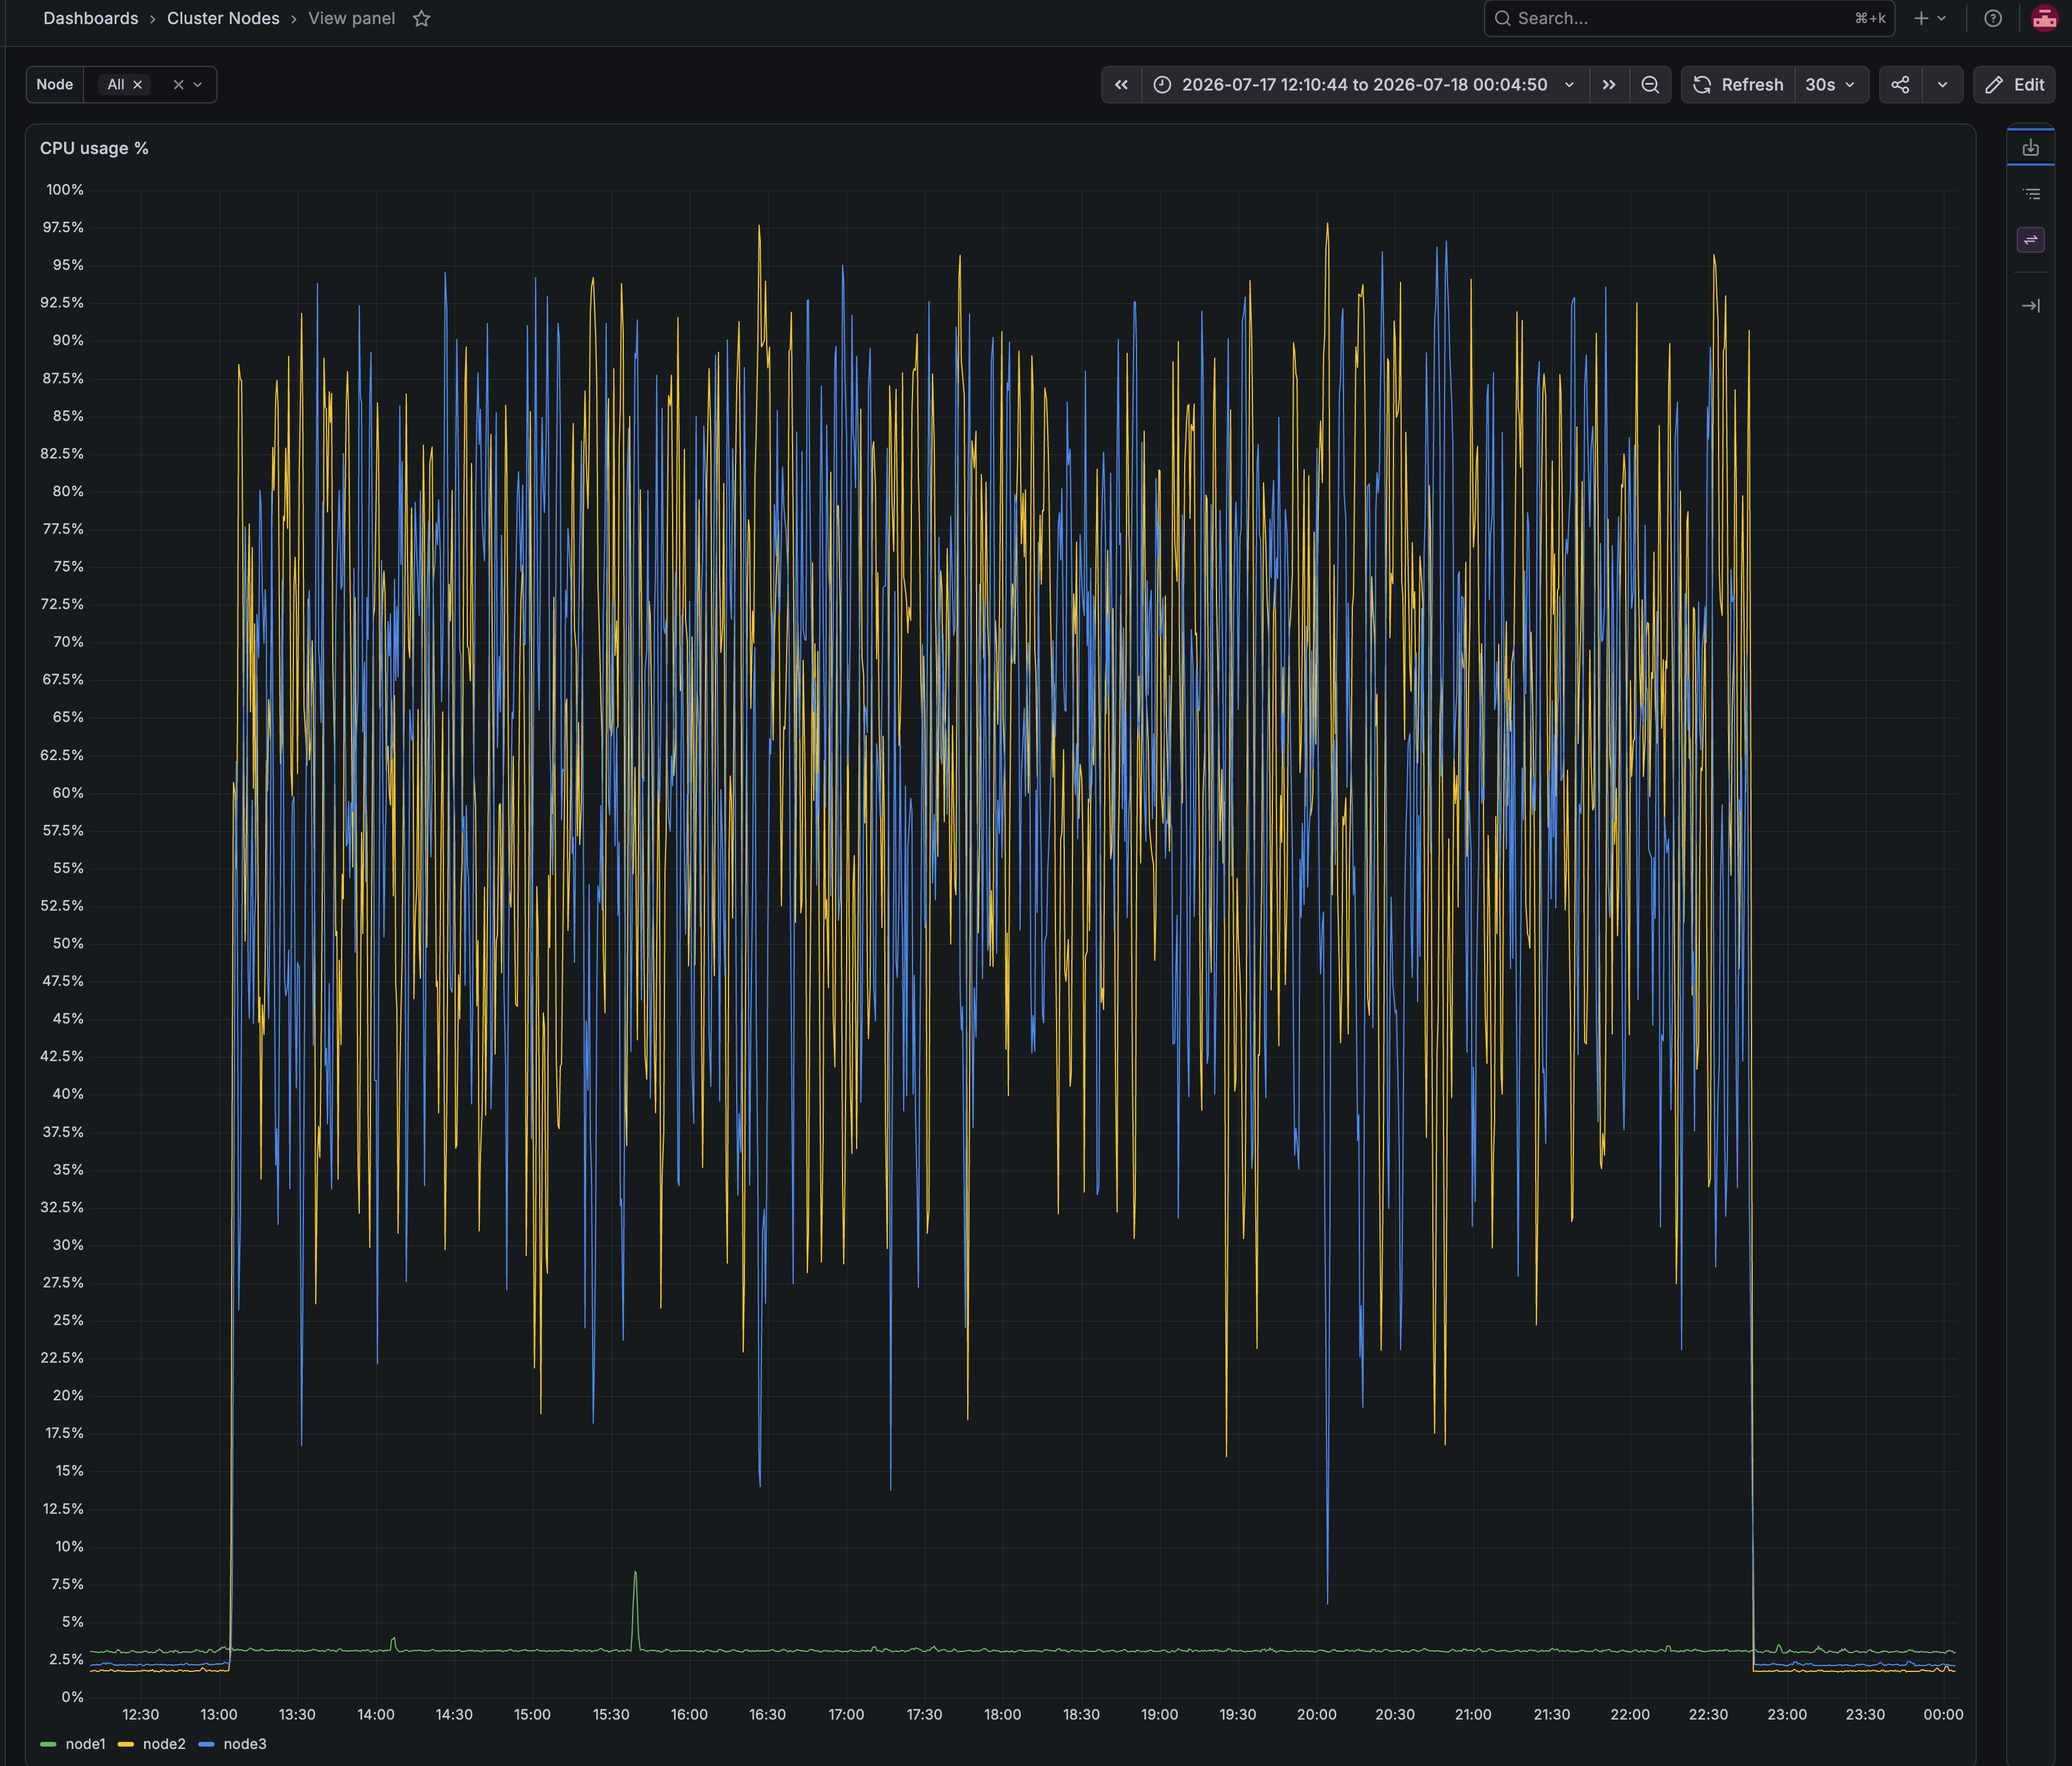Click the Node variable label
The height and width of the screenshot is (1766, 2072).
55,85
